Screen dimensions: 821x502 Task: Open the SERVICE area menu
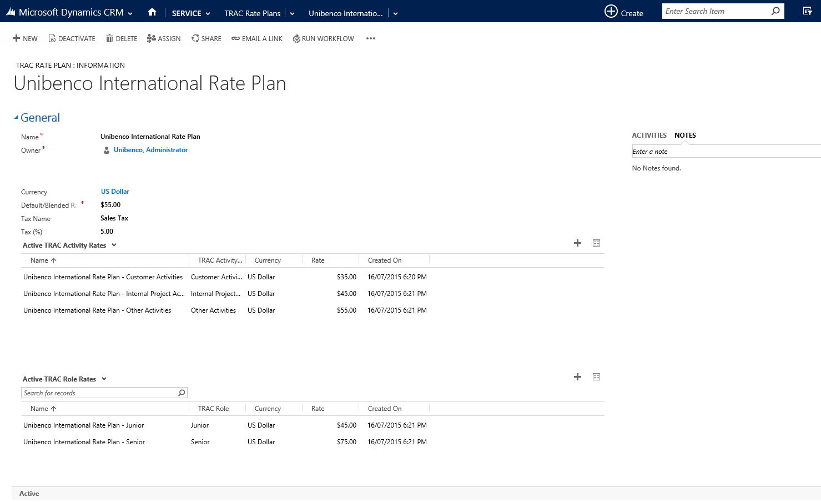[x=191, y=13]
